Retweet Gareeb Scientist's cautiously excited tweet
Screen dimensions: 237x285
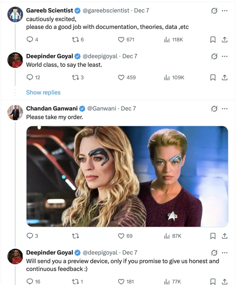[75, 40]
